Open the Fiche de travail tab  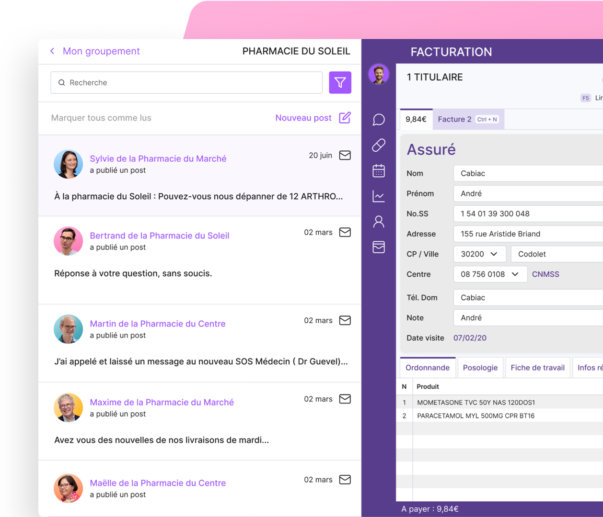537,368
